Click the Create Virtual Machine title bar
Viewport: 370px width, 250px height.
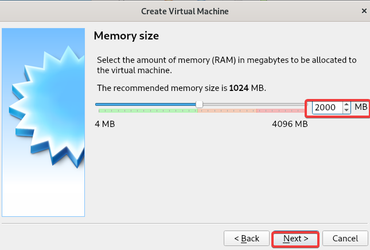click(x=185, y=11)
